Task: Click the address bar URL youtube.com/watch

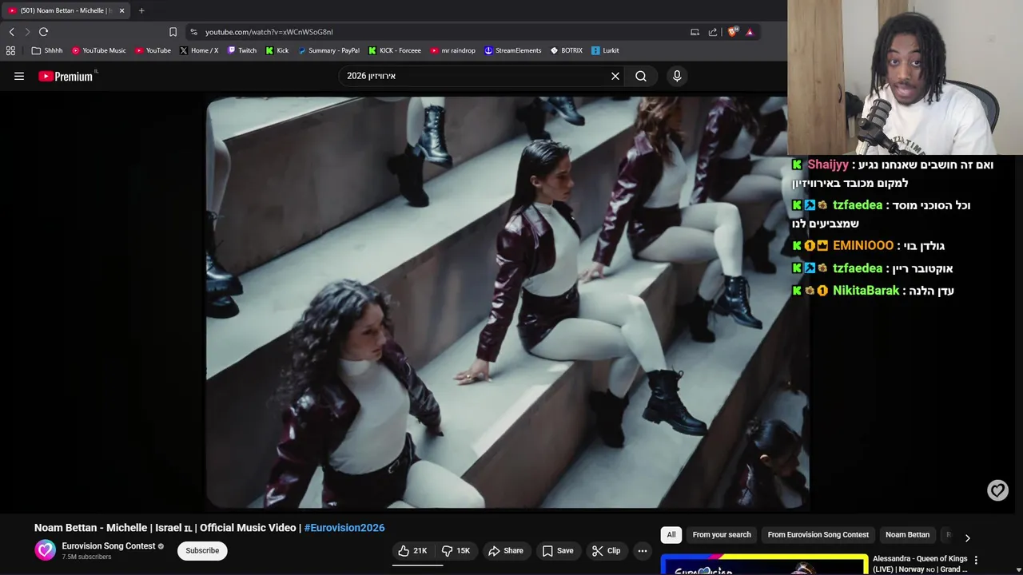Action: (x=269, y=32)
